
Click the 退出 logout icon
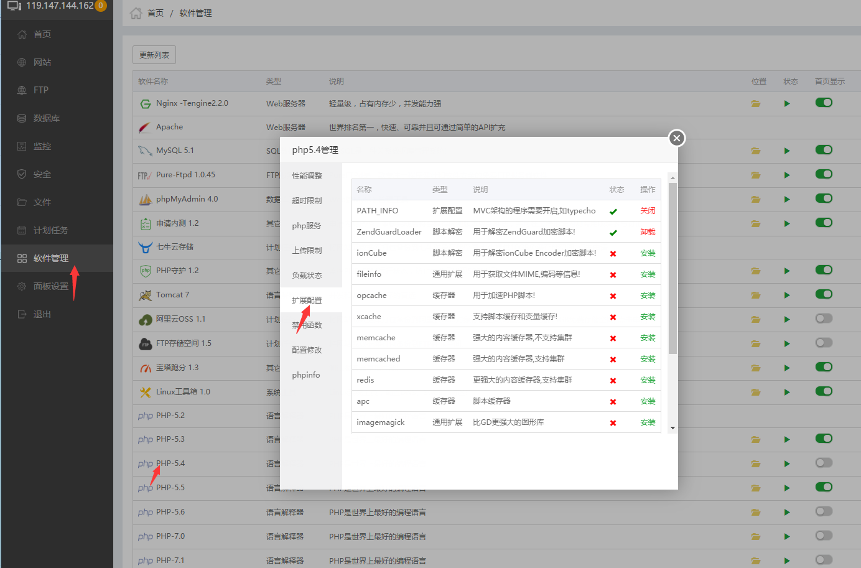click(22, 314)
